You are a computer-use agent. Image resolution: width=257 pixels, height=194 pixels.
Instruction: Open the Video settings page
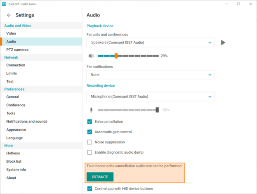click(41, 33)
